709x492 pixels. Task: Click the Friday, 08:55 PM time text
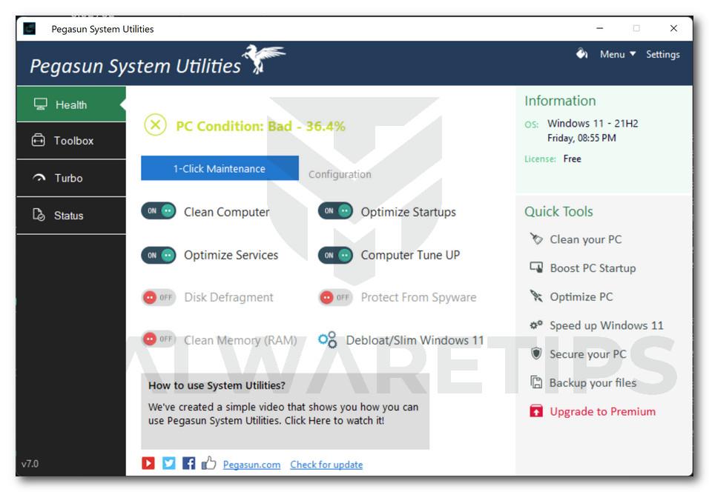(581, 138)
